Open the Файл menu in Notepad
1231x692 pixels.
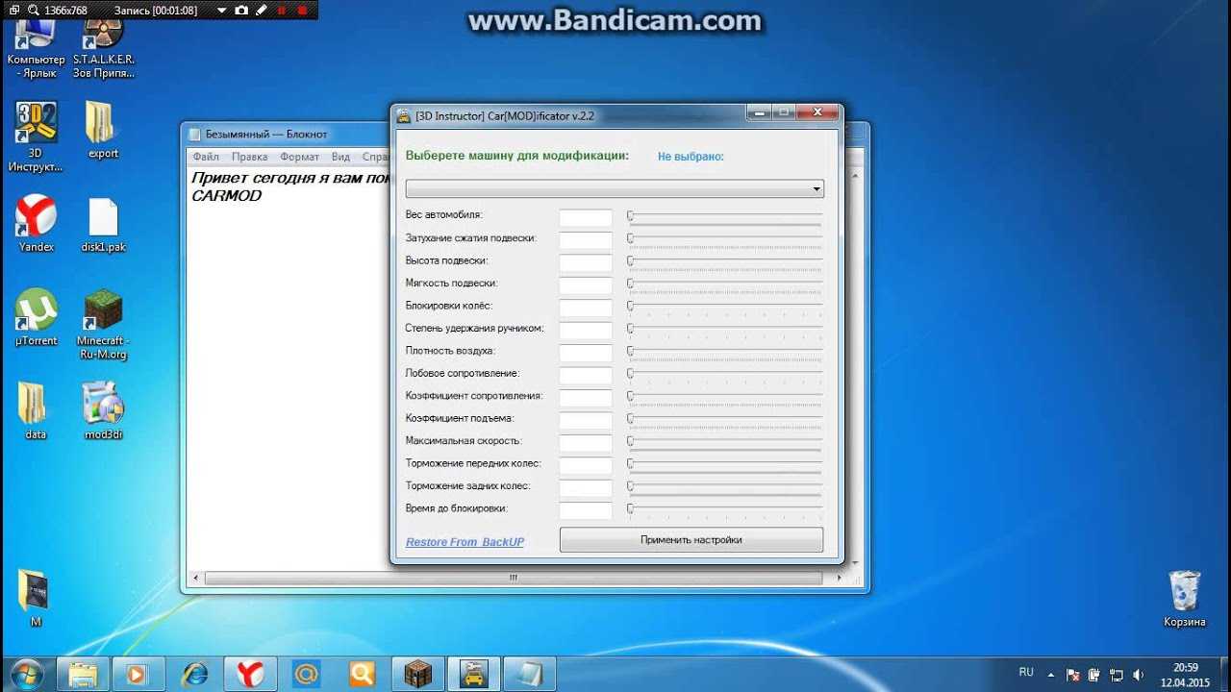pyautogui.click(x=205, y=157)
